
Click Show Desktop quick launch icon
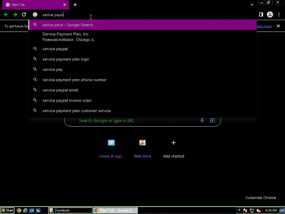pyautogui.click(x=32, y=210)
